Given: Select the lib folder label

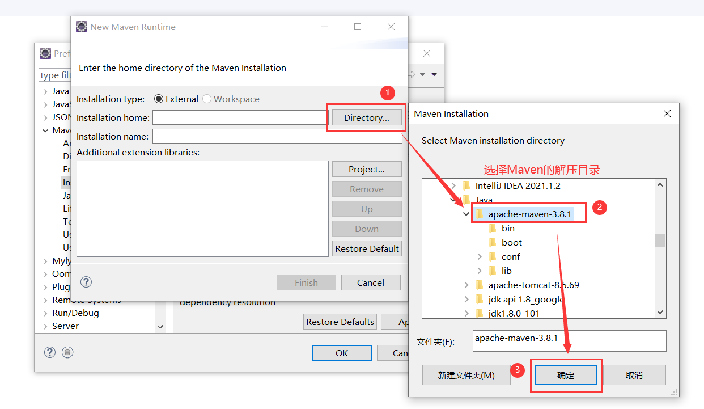Looking at the screenshot, I should tap(507, 271).
